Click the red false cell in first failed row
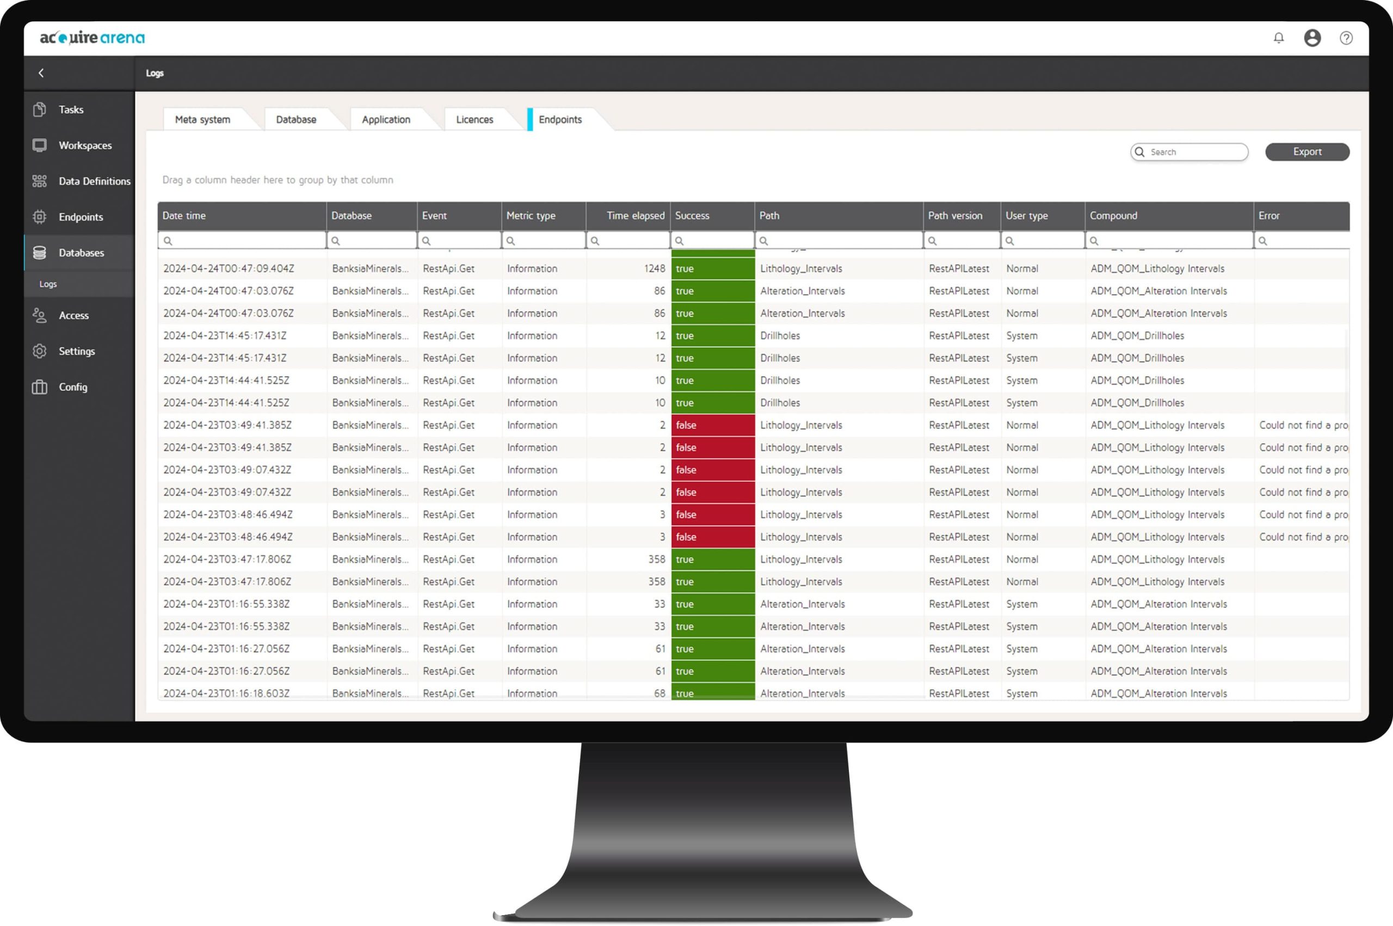Image resolution: width=1393 pixels, height=926 pixels. (712, 425)
